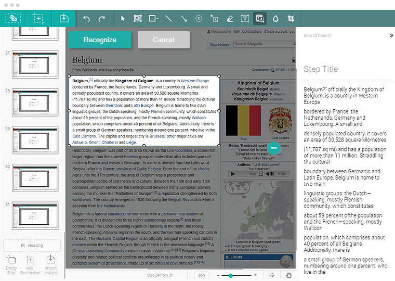The width and height of the screenshot is (395, 281).
Task: Click Import Images in the sidebar
Action: click(x=50, y=264)
